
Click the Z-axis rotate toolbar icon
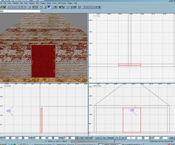point(24,7)
